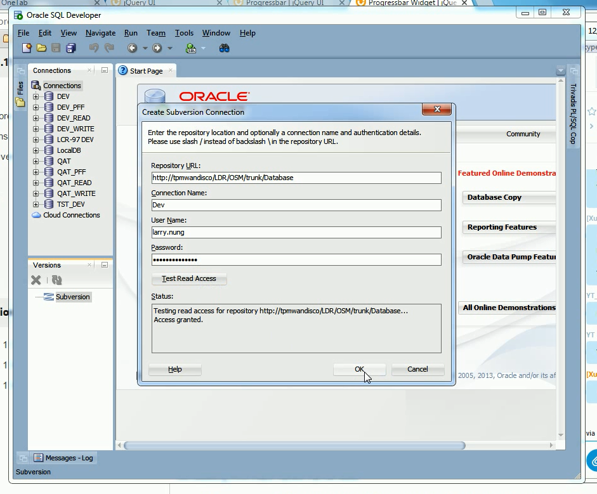Open the Help menu
The height and width of the screenshot is (494, 597).
pos(247,33)
